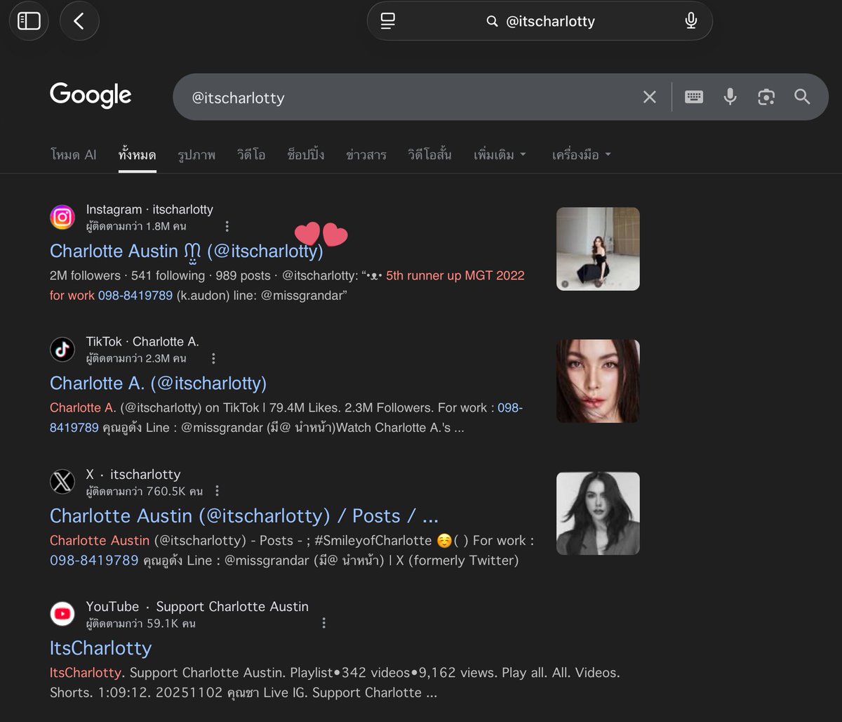Open Google Lens image search
Screen dimensions: 842x722
tap(766, 97)
